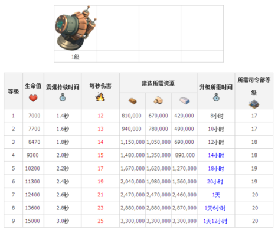Click the stopwatch icon under 震爆持续时间
Viewport: 278px width, 236px height.
point(63,97)
